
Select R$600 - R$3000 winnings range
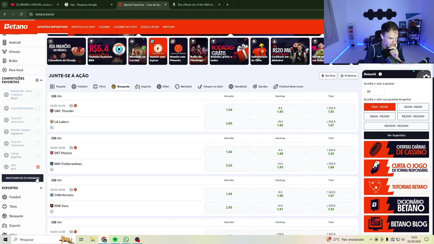380,116
